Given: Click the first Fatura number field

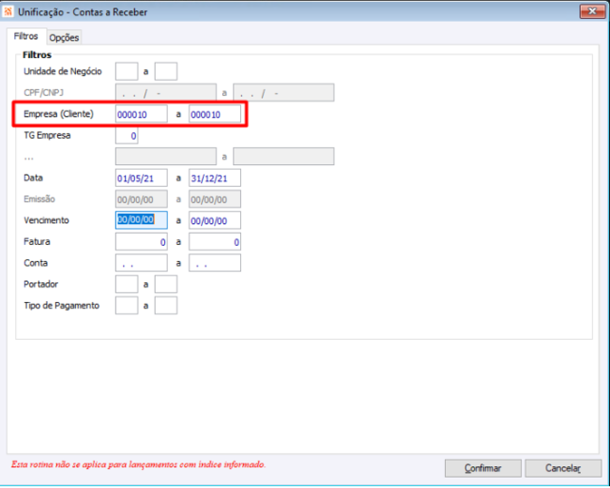Looking at the screenshot, I should point(141,242).
